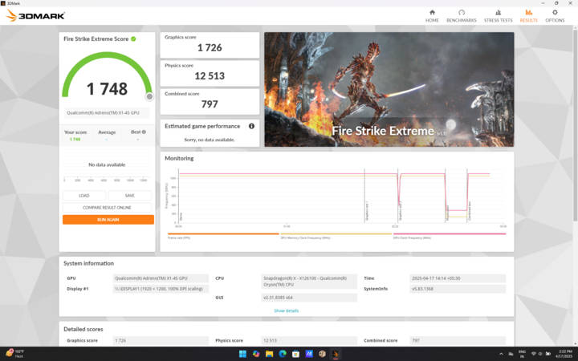Screen dimensions: 578x361
Task: Open Copilot from the taskbar
Action: (256, 354)
